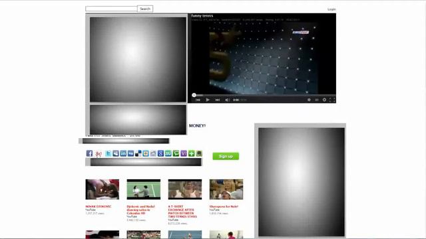Skip to previous video in player

click(198, 100)
